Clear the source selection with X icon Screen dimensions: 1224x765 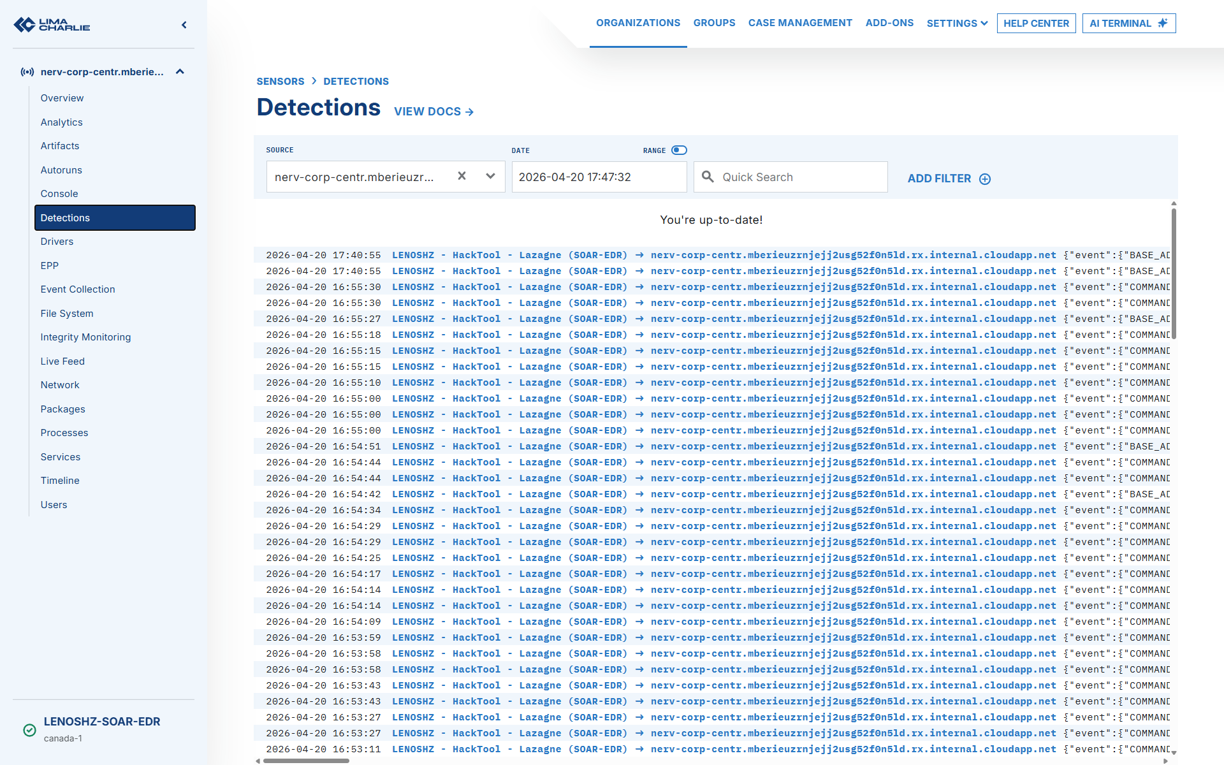pos(462,177)
